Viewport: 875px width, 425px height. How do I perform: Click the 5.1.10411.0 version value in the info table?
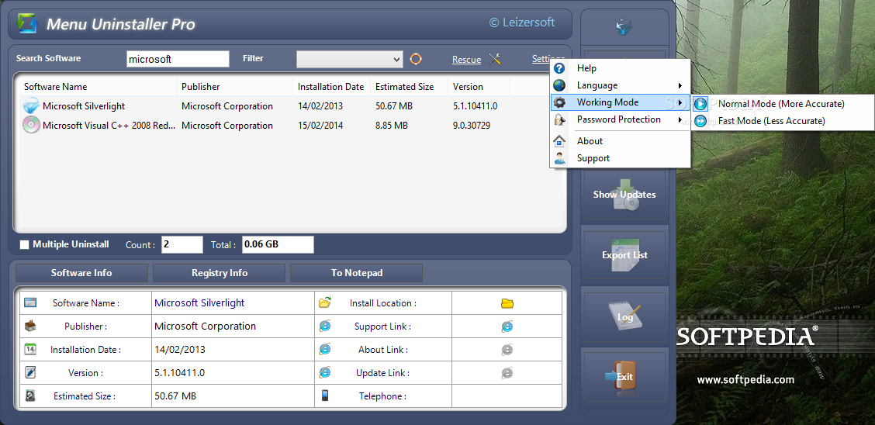[180, 372]
